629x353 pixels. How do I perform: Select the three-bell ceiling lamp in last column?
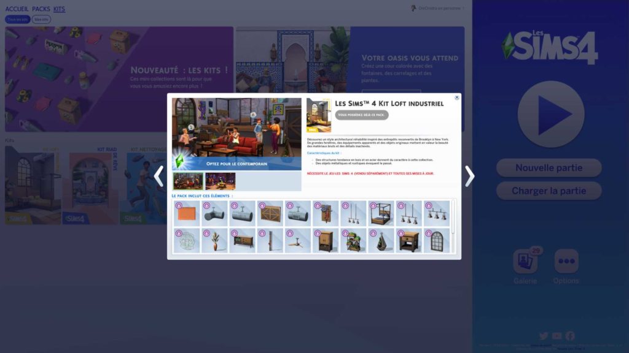(437, 213)
